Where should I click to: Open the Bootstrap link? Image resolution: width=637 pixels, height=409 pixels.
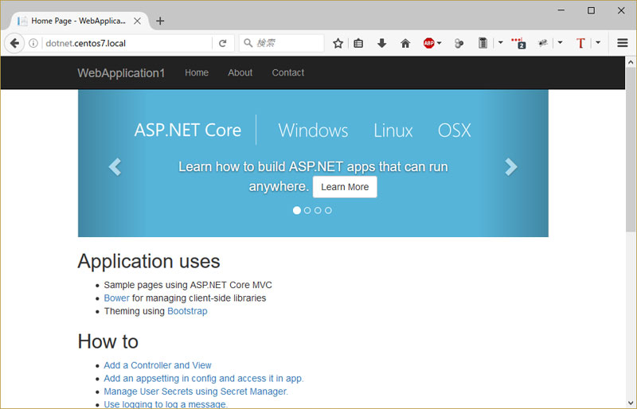[187, 311]
